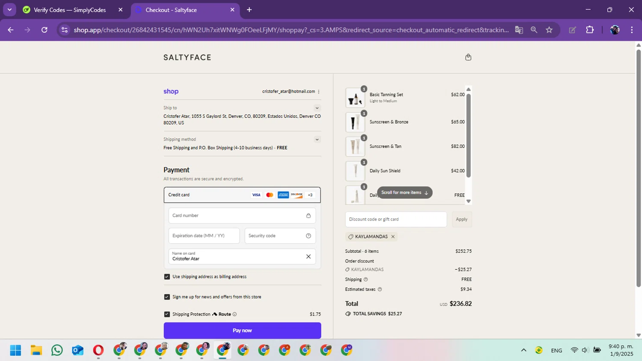
Task: Open WhatsApp from the taskbar
Action: coord(57,350)
